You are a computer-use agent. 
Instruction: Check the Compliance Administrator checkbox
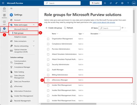(48, 44)
